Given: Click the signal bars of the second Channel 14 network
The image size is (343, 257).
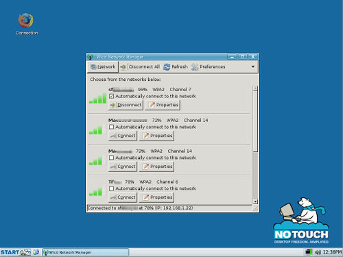Looking at the screenshot, I should tap(95, 161).
